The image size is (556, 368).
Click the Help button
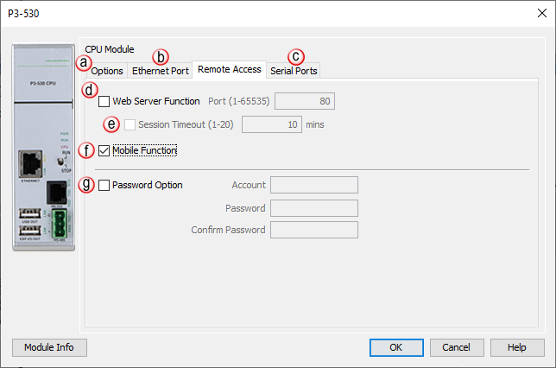click(x=517, y=347)
